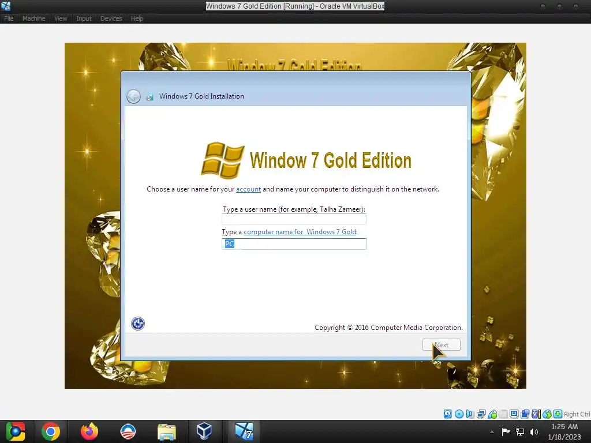Click the VirtualBox hard disk status icon

point(447,414)
